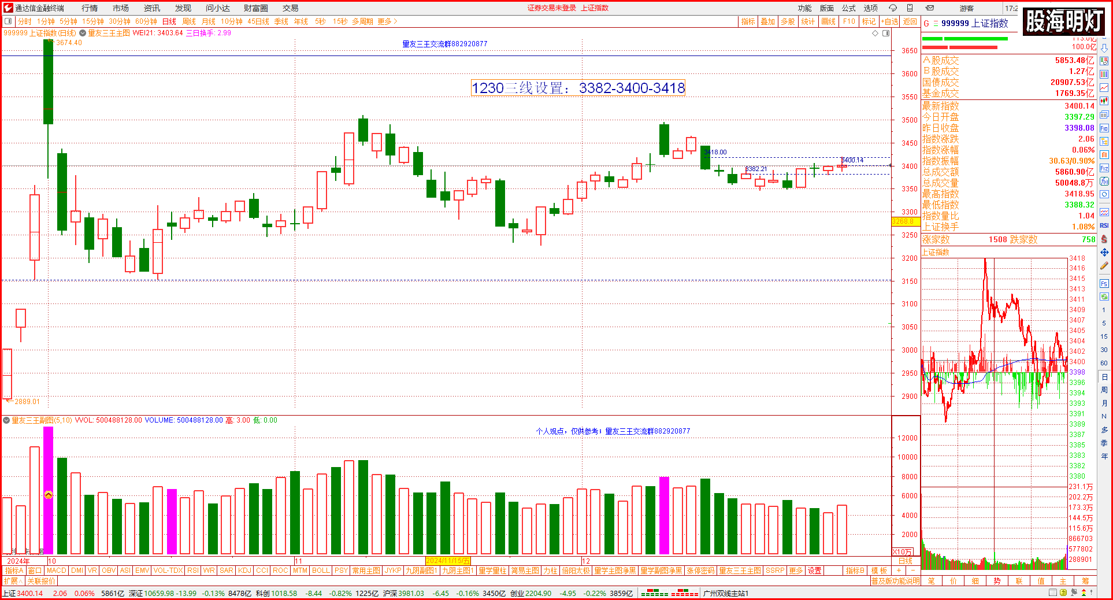Open 普及版功能说明 link
Viewport: 1113px width, 600px height.
pyautogui.click(x=895, y=581)
